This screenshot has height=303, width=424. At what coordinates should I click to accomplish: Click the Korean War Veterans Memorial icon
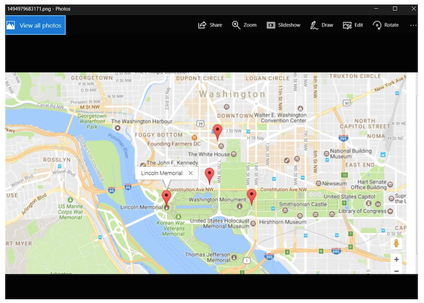[x=178, y=217]
